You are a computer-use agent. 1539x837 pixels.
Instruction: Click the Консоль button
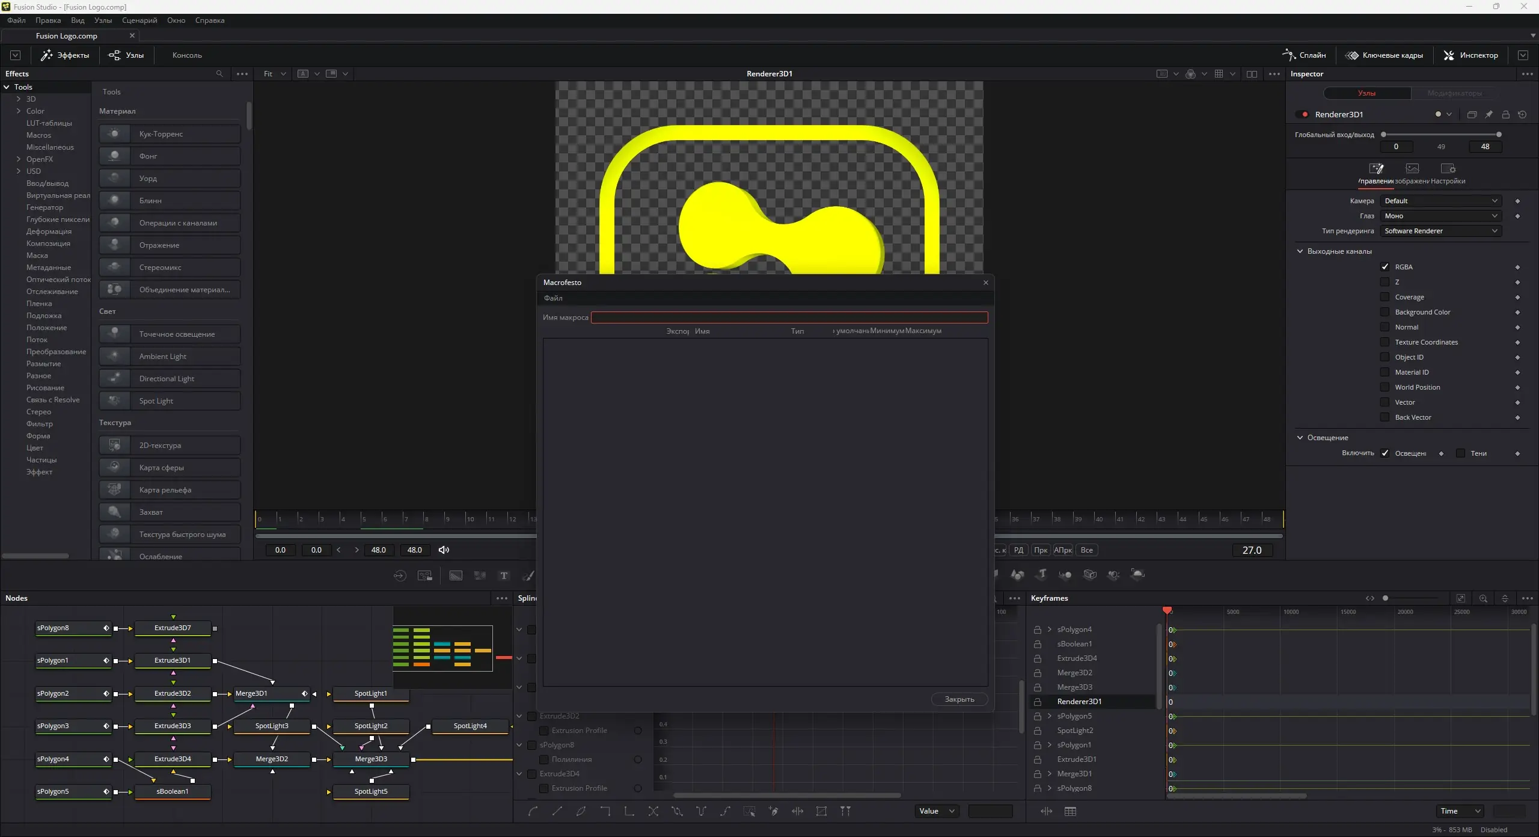[187, 55]
